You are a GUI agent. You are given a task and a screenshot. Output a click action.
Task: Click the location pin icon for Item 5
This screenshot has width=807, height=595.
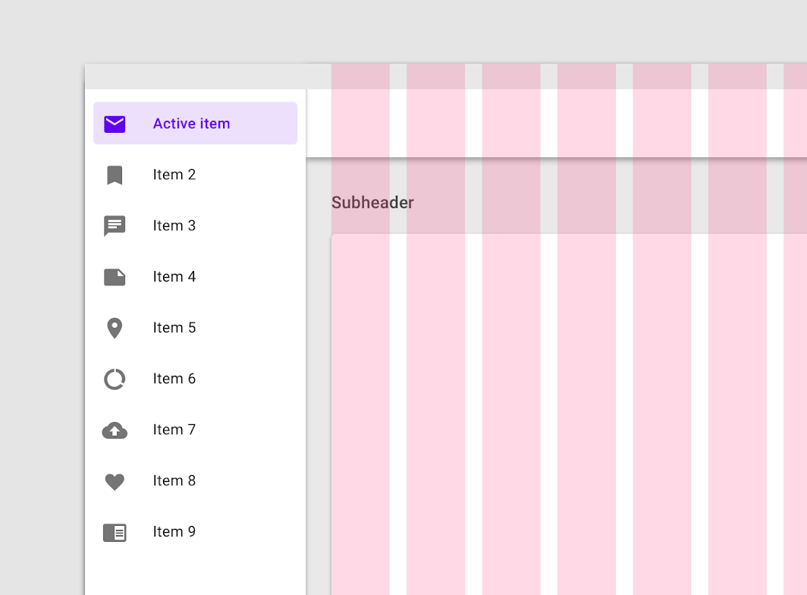[115, 328]
